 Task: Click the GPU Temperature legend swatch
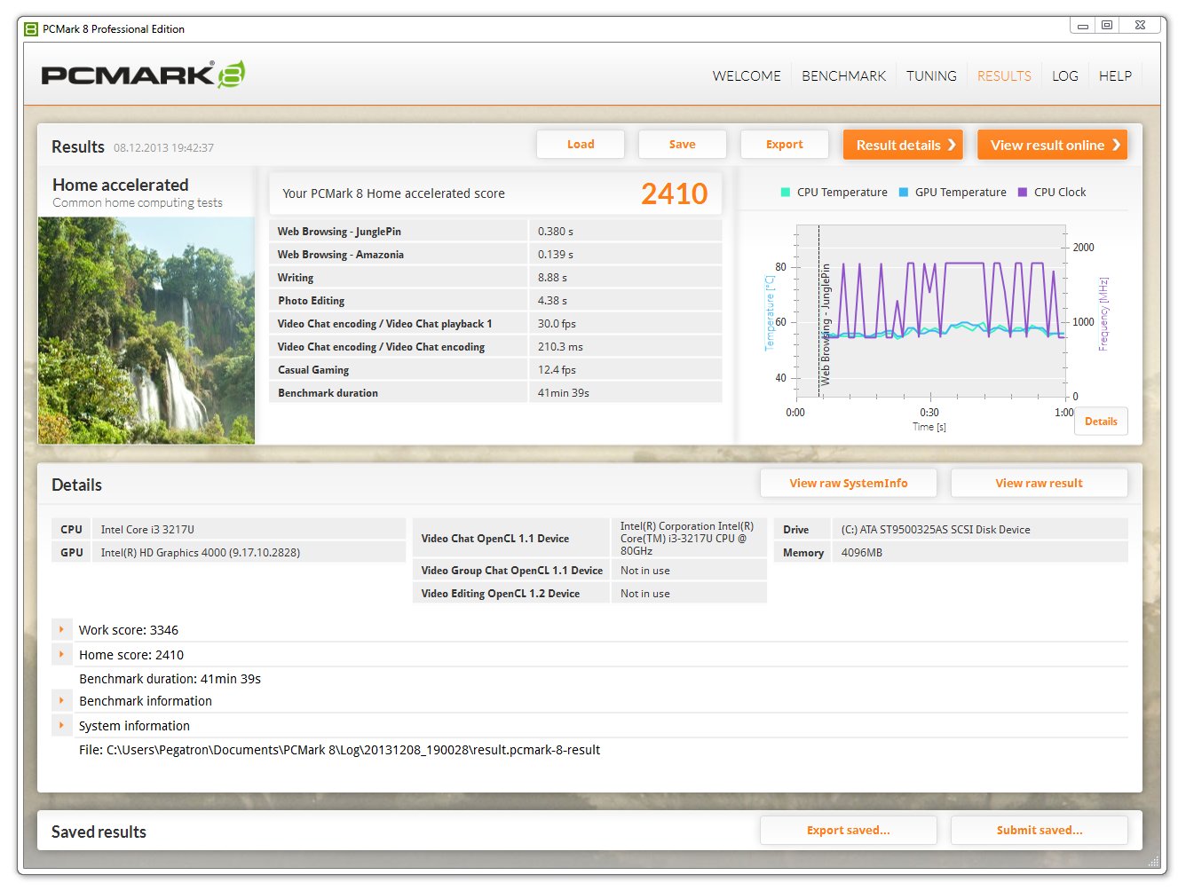(904, 193)
